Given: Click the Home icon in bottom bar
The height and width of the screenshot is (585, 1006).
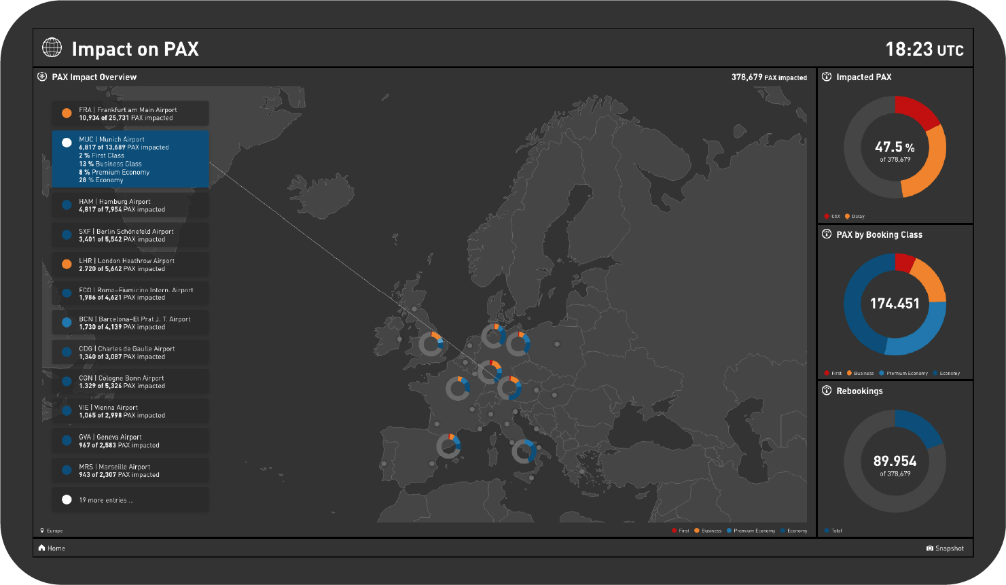Looking at the screenshot, I should [x=42, y=548].
